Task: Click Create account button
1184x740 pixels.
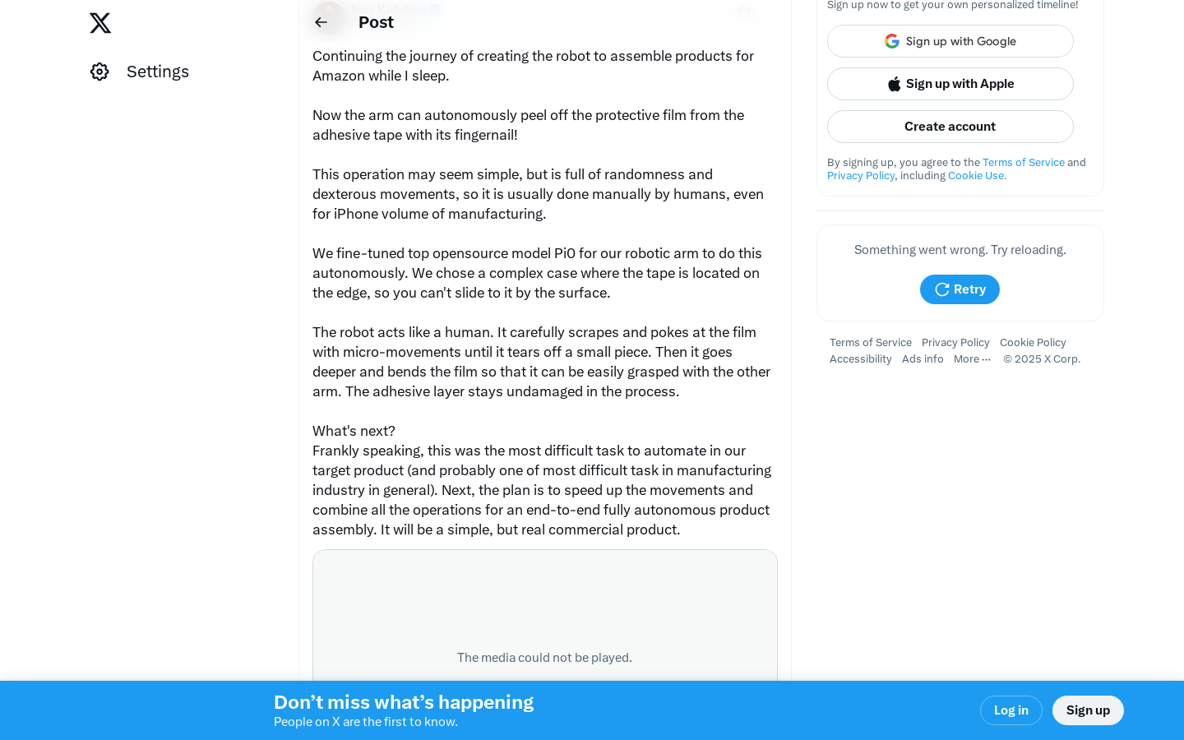Action: [950, 127]
